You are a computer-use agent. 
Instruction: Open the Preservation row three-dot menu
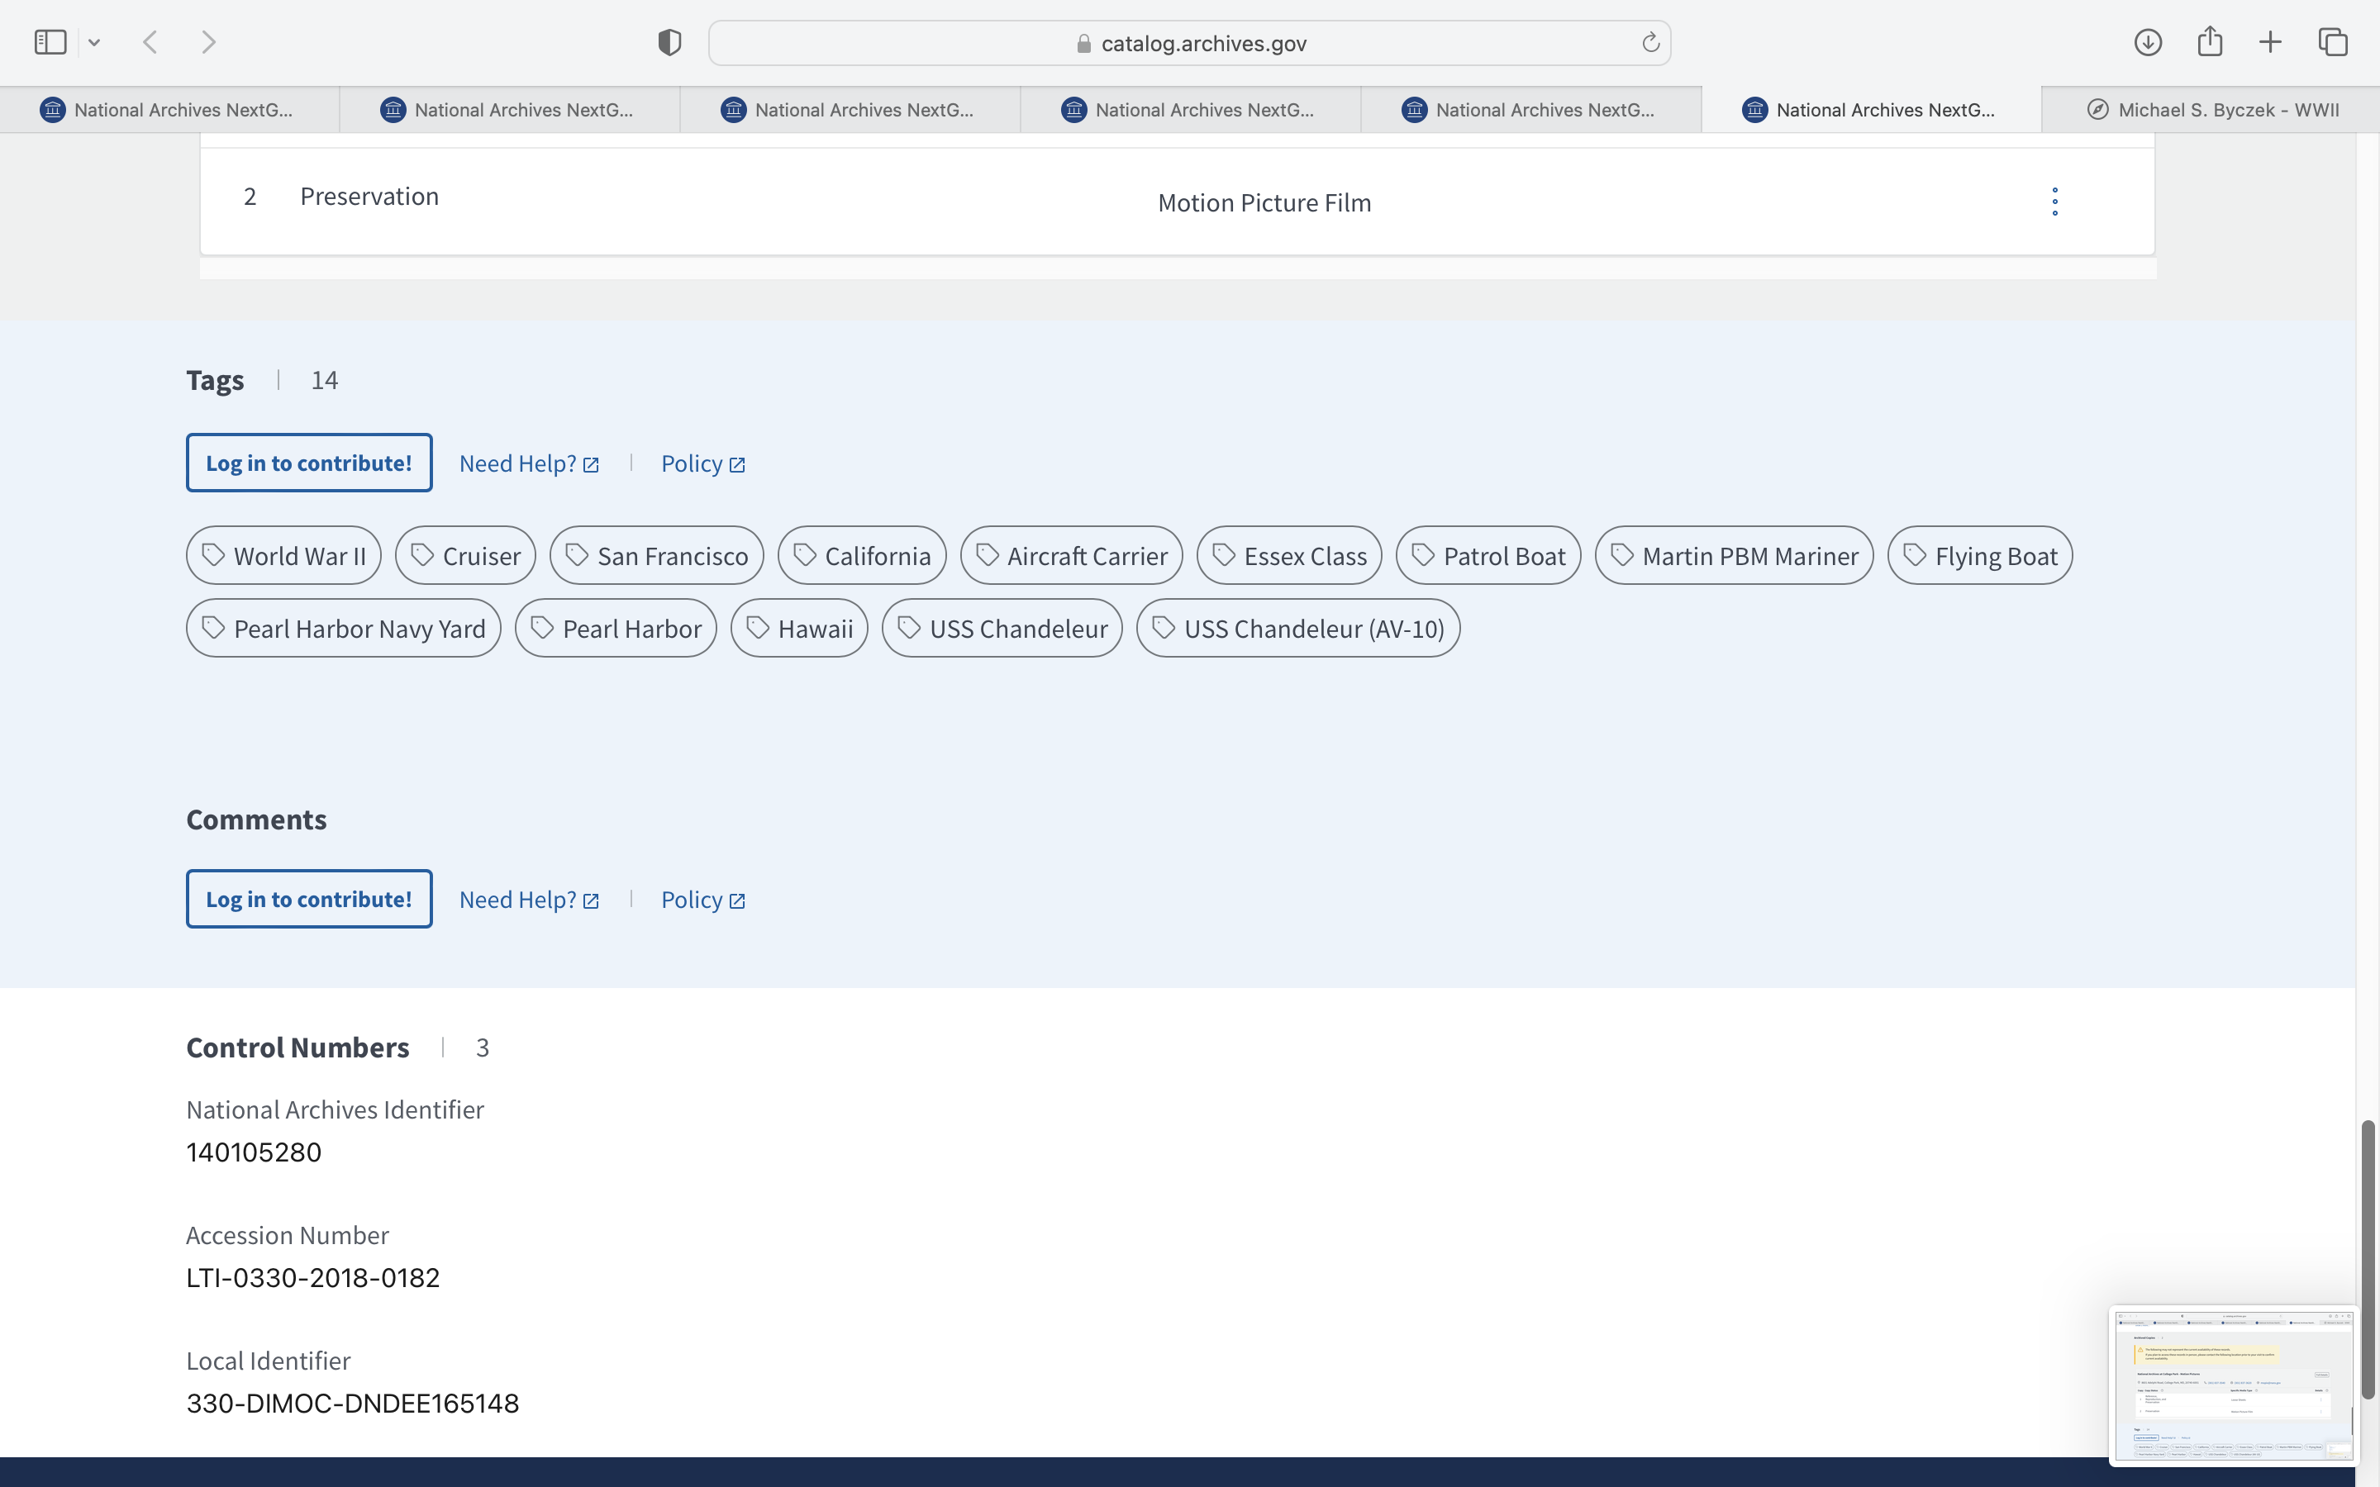coord(2054,202)
